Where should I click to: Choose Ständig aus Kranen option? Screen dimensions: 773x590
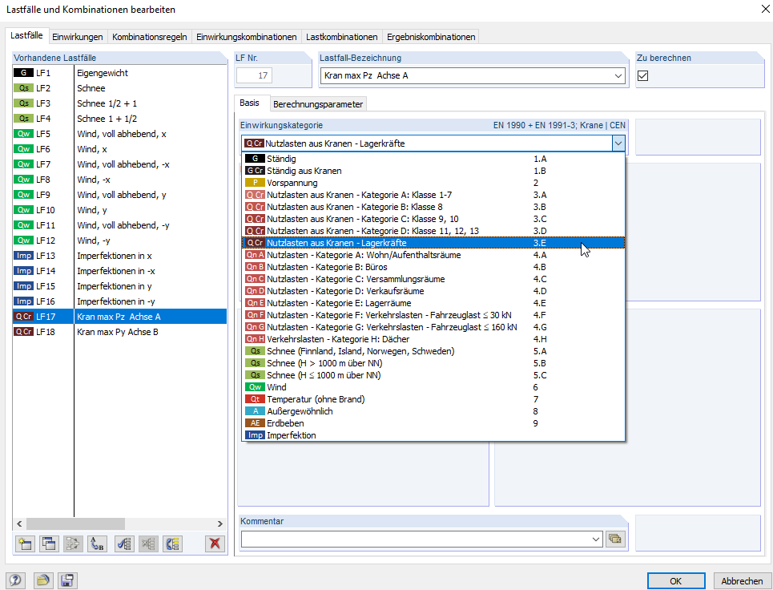pyautogui.click(x=433, y=171)
